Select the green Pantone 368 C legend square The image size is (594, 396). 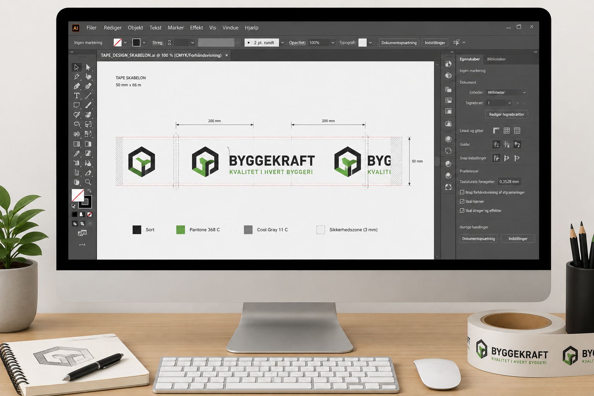pyautogui.click(x=181, y=230)
